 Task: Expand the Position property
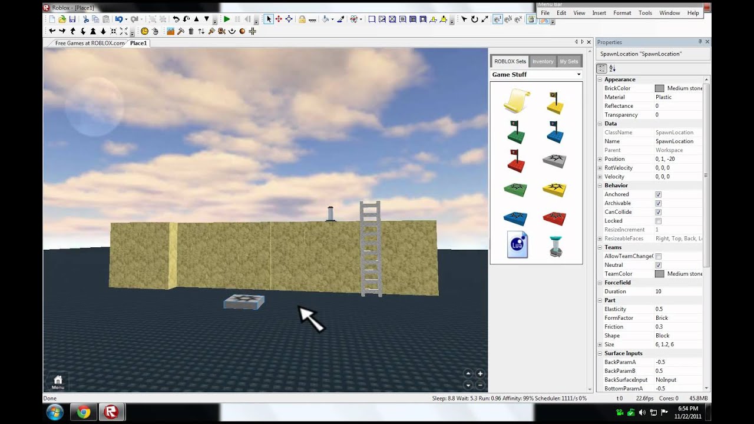[x=600, y=159]
